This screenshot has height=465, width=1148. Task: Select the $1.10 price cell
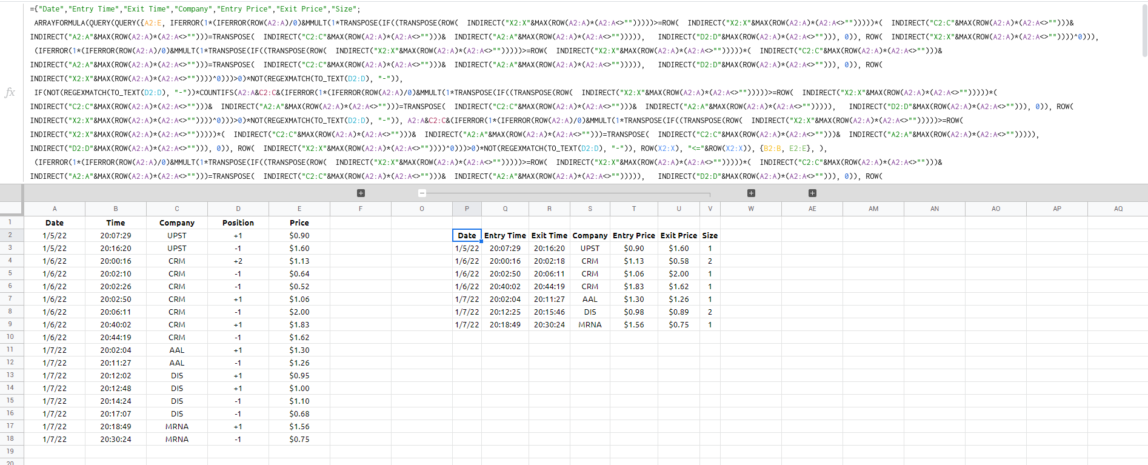[x=299, y=401]
